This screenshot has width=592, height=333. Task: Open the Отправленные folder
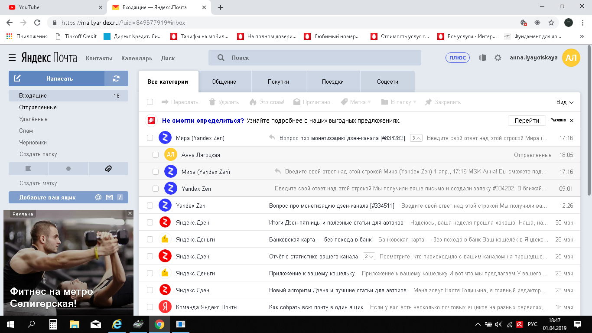click(38, 107)
